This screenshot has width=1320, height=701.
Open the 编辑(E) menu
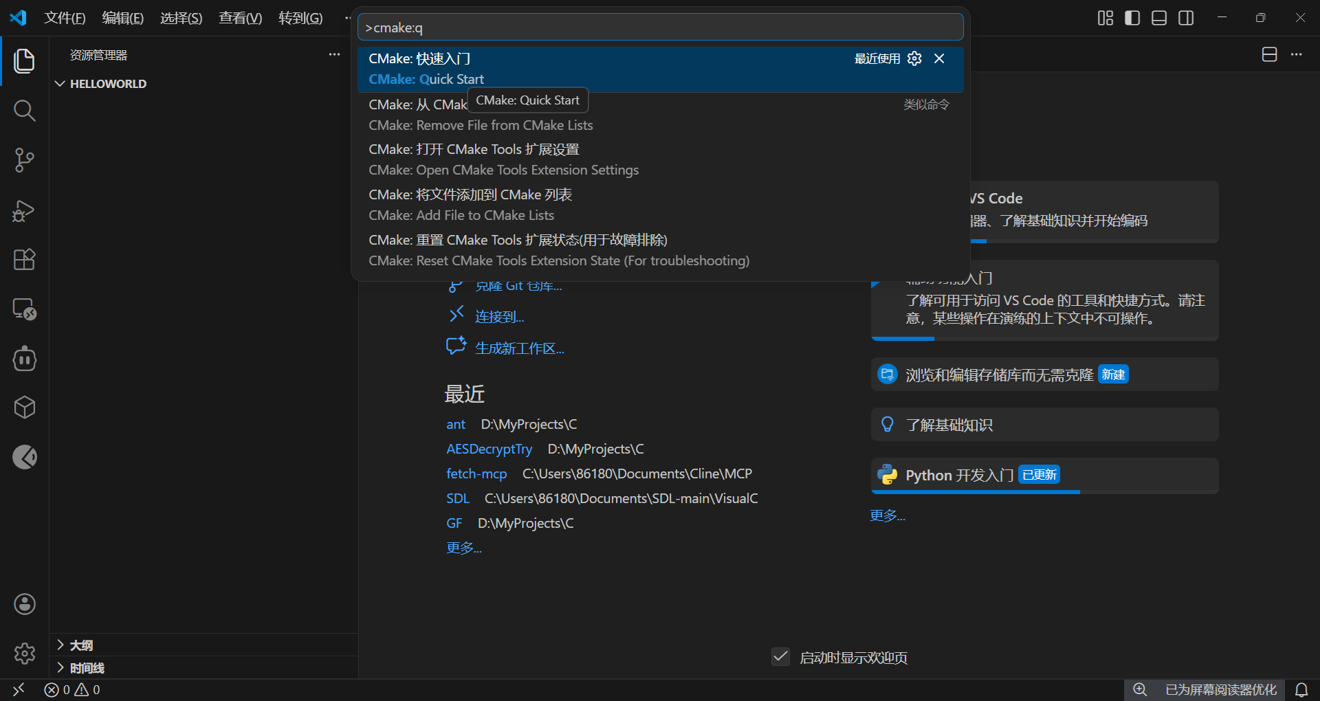tap(123, 18)
